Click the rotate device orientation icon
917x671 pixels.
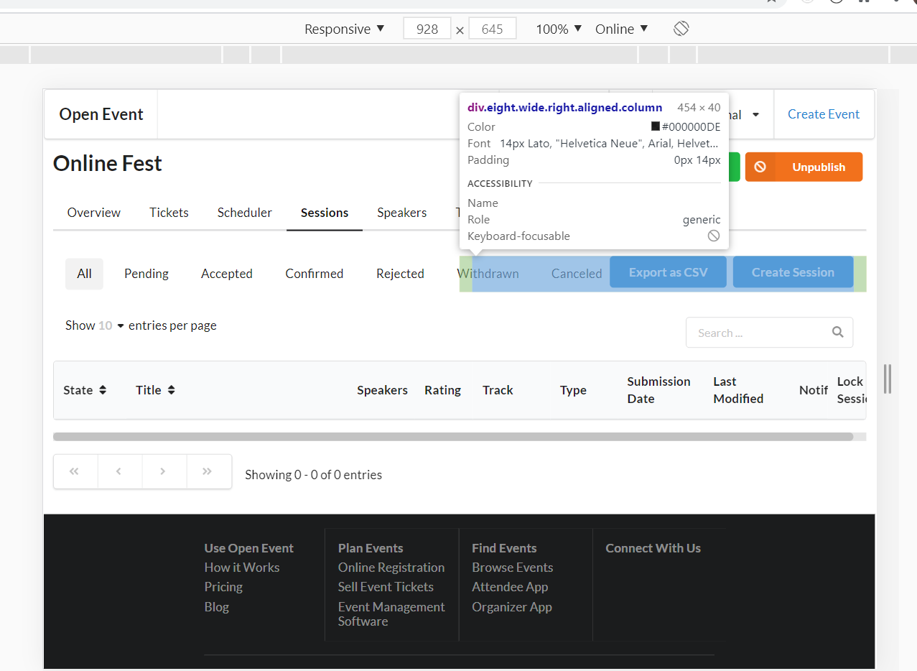pos(681,29)
